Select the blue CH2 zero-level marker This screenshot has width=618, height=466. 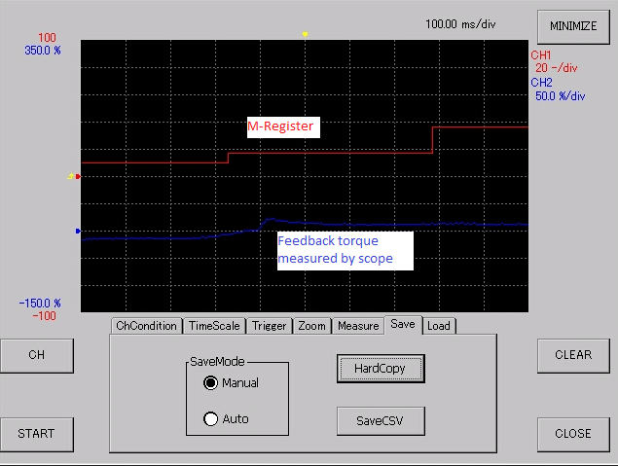pyautogui.click(x=78, y=231)
